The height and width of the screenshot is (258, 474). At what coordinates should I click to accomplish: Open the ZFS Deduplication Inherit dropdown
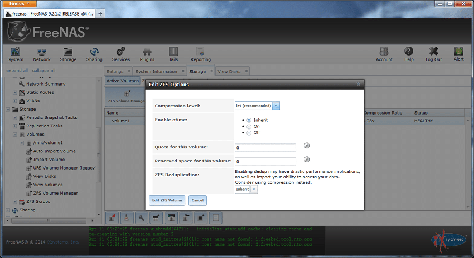tap(254, 189)
